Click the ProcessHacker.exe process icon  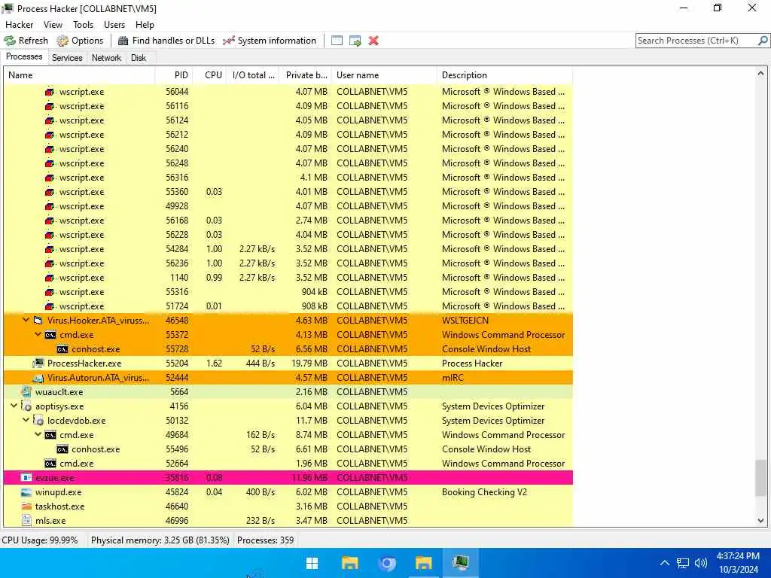coord(38,364)
